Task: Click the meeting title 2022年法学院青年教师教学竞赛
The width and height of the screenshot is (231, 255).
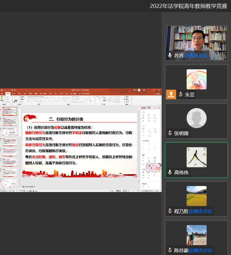Action: pos(188,6)
